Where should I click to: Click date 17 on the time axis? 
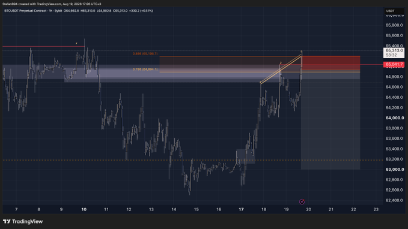pyautogui.click(x=241, y=209)
